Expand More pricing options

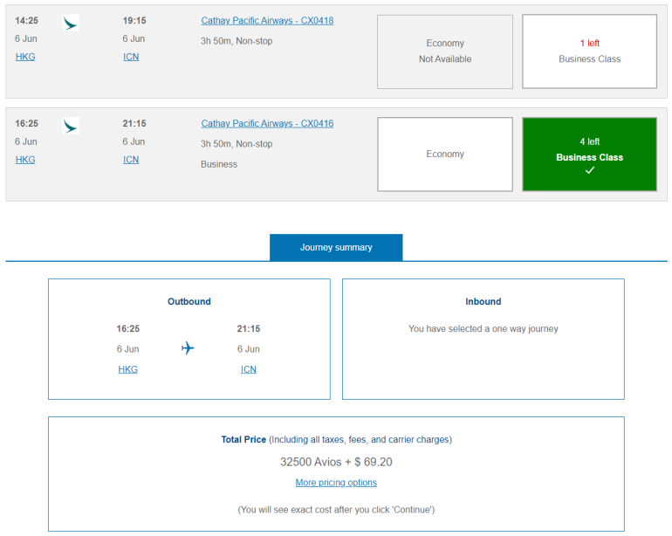336,483
